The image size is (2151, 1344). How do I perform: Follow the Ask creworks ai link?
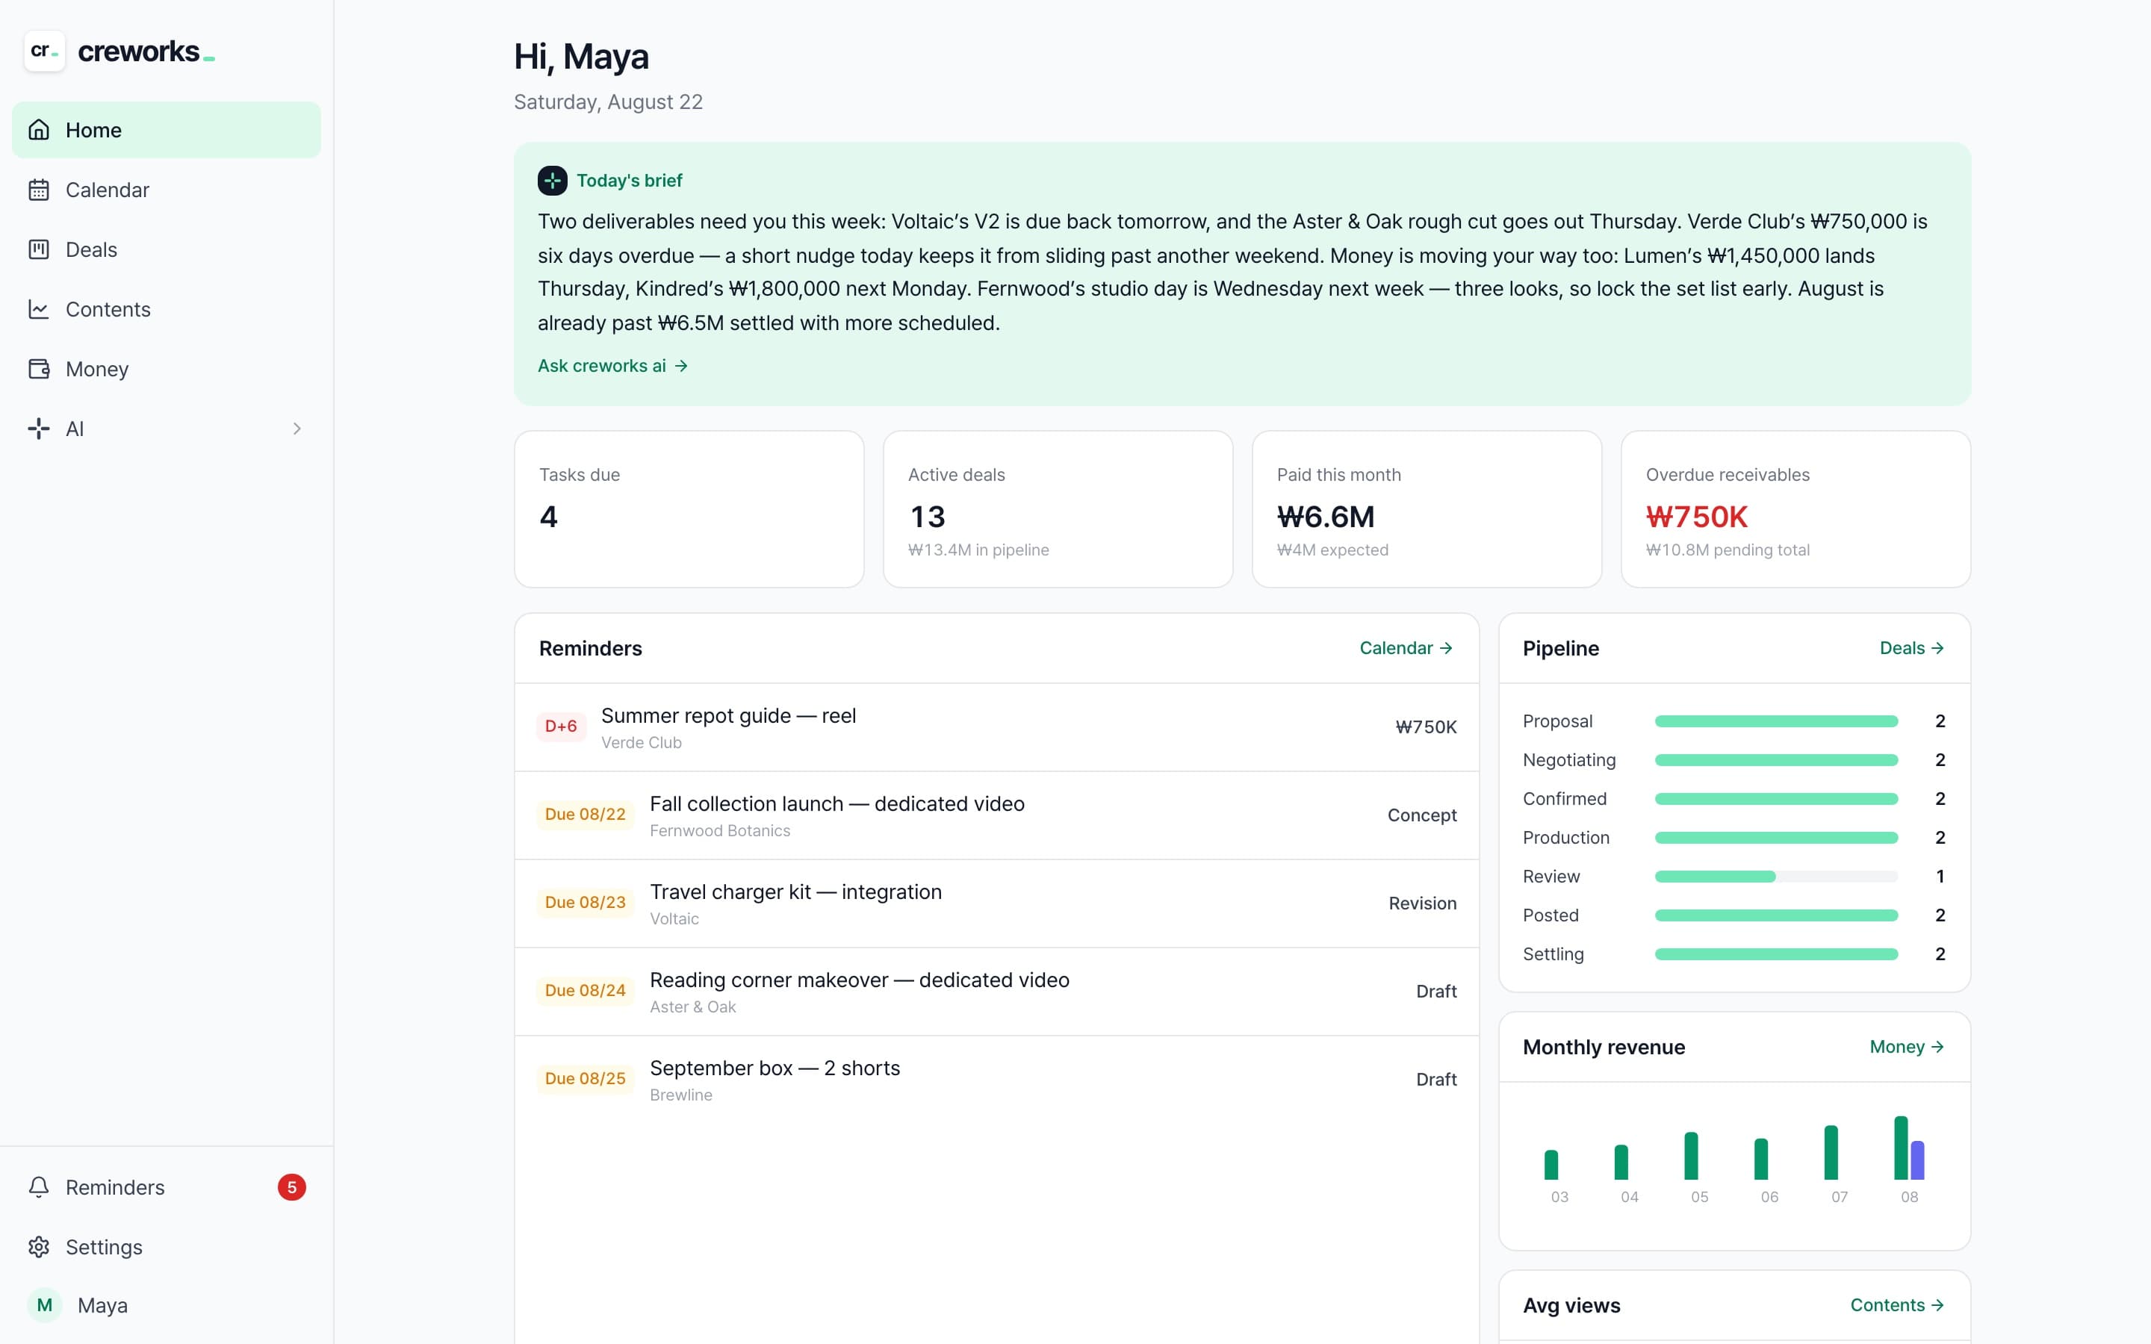pos(612,365)
